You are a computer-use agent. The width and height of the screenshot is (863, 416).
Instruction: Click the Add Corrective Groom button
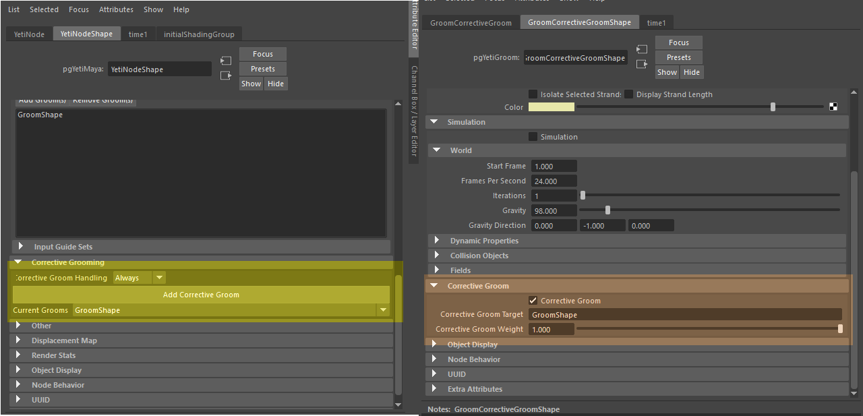coord(201,295)
